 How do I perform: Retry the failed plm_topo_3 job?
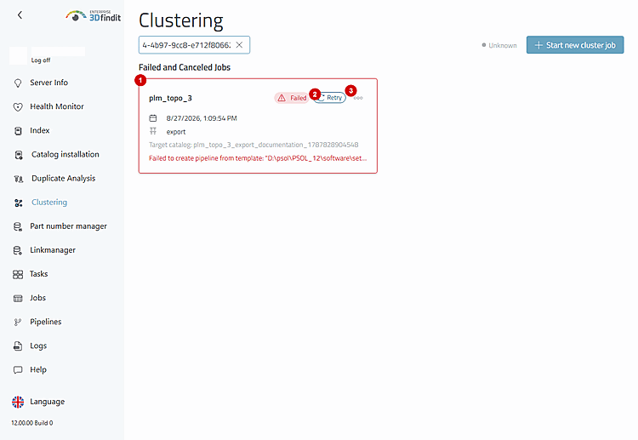(x=330, y=98)
